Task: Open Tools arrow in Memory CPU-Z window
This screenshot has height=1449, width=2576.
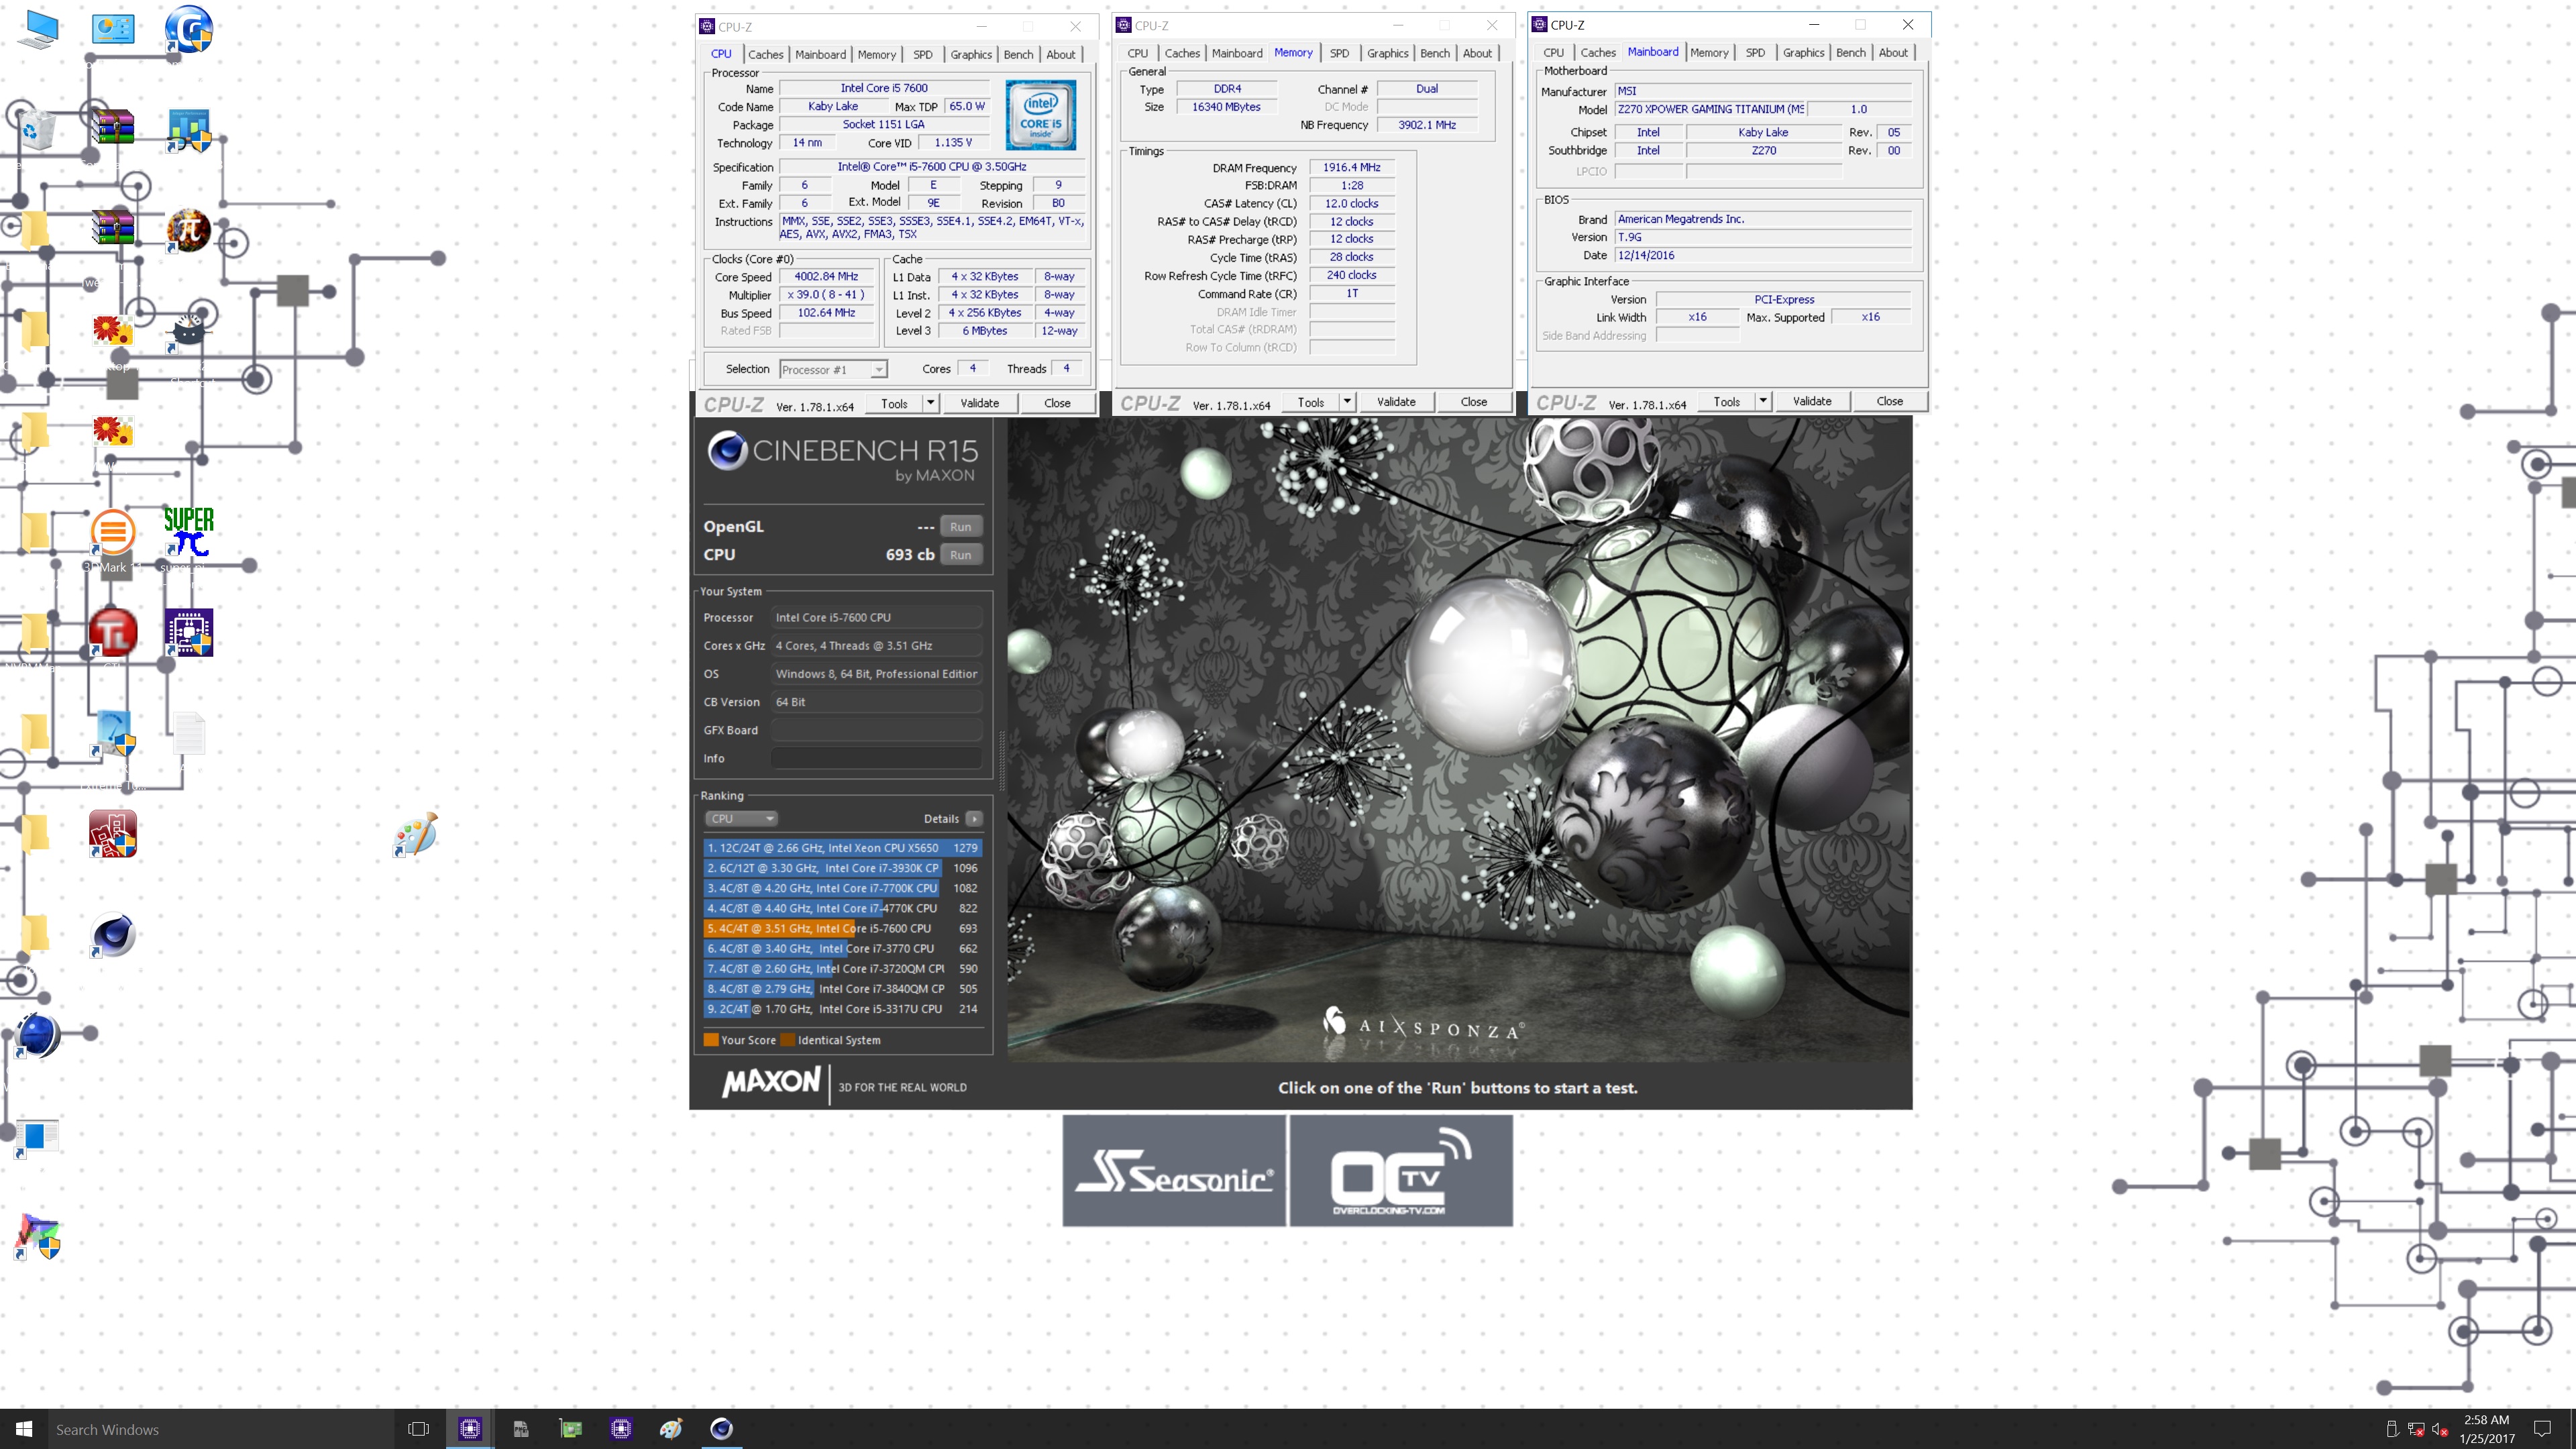Action: (1347, 402)
